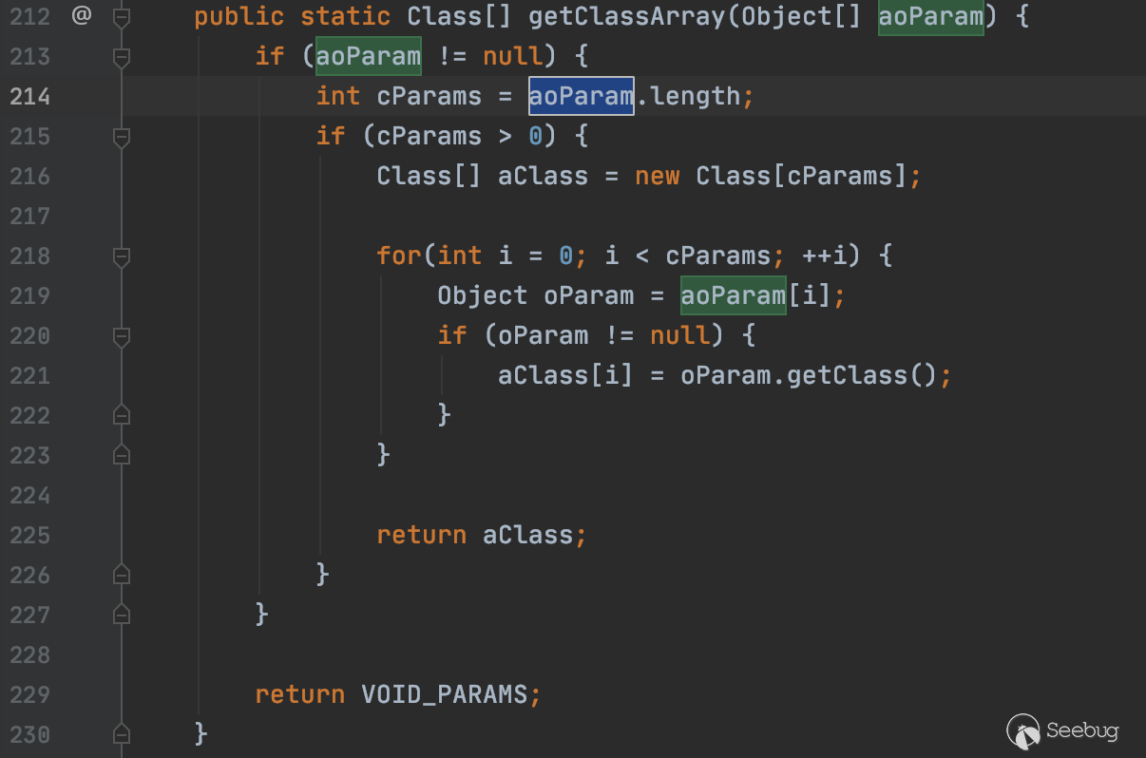Image resolution: width=1146 pixels, height=758 pixels.
Task: Click the 'static' keyword on line 212
Action: pyautogui.click(x=346, y=17)
